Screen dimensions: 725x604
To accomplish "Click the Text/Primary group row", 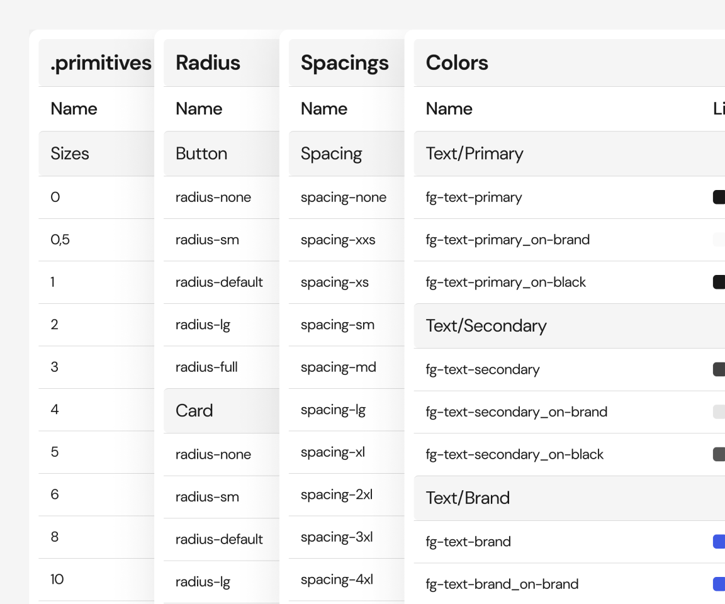I will (x=569, y=154).
